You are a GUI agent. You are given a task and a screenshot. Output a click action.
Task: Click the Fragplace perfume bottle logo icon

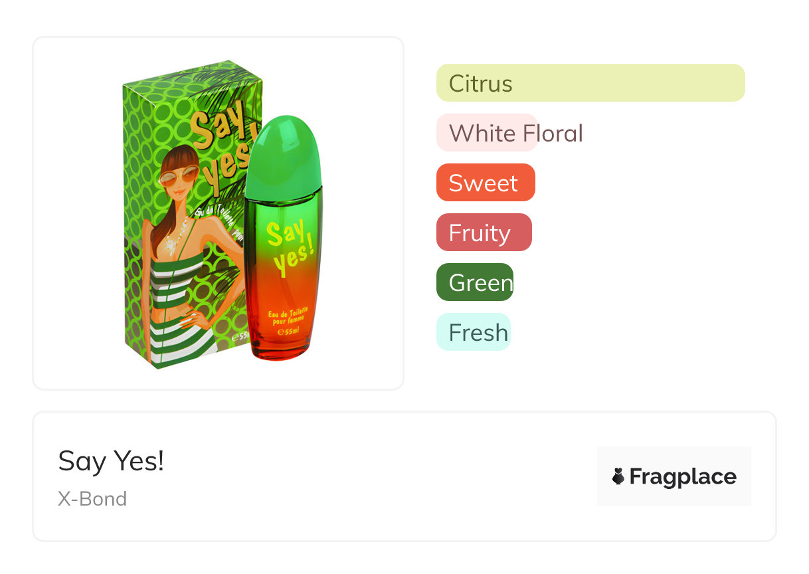coord(618,476)
